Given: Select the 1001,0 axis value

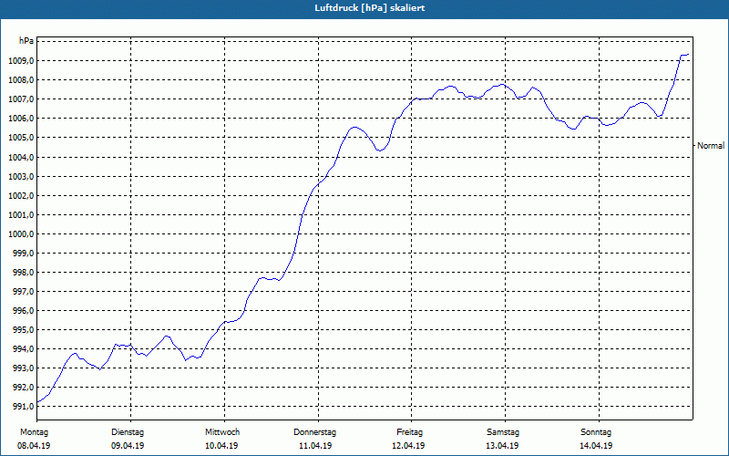Looking at the screenshot, I should 20,215.
